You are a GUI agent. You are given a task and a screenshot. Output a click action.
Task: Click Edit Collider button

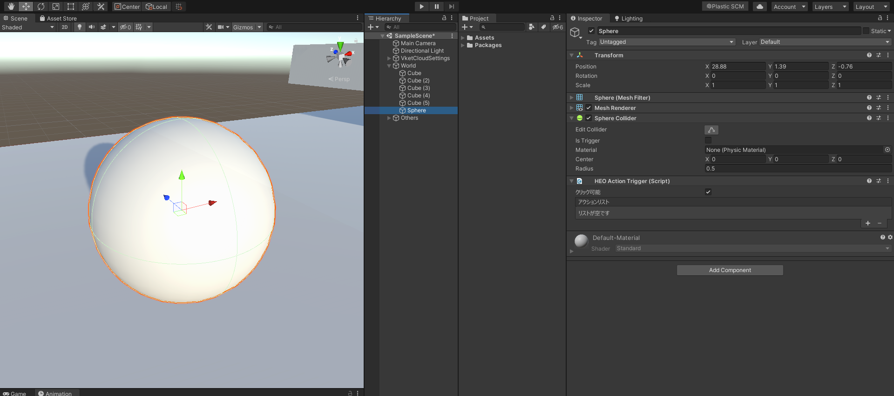click(711, 130)
